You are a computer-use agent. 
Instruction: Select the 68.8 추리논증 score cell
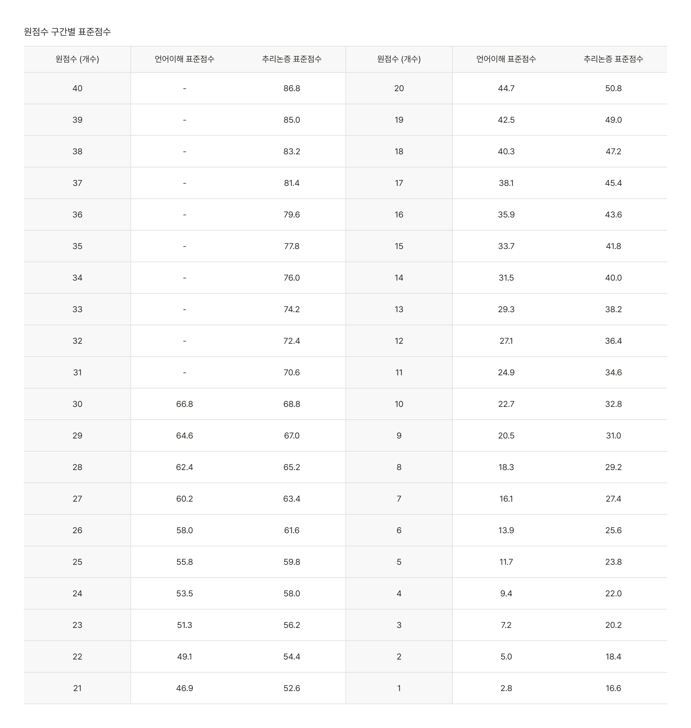click(x=292, y=404)
